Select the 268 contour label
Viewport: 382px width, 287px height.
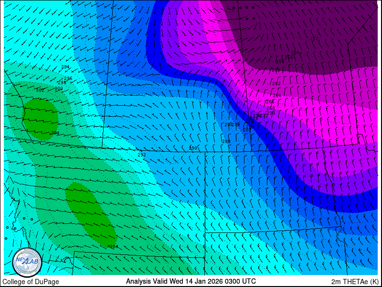pyautogui.click(x=271, y=108)
